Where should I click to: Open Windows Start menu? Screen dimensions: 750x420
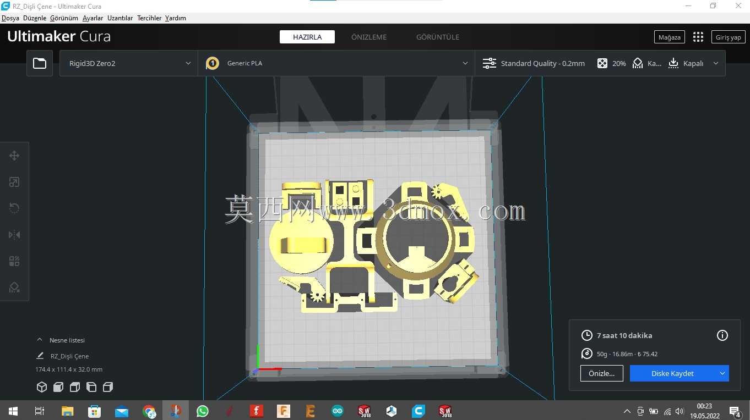pos(13,411)
